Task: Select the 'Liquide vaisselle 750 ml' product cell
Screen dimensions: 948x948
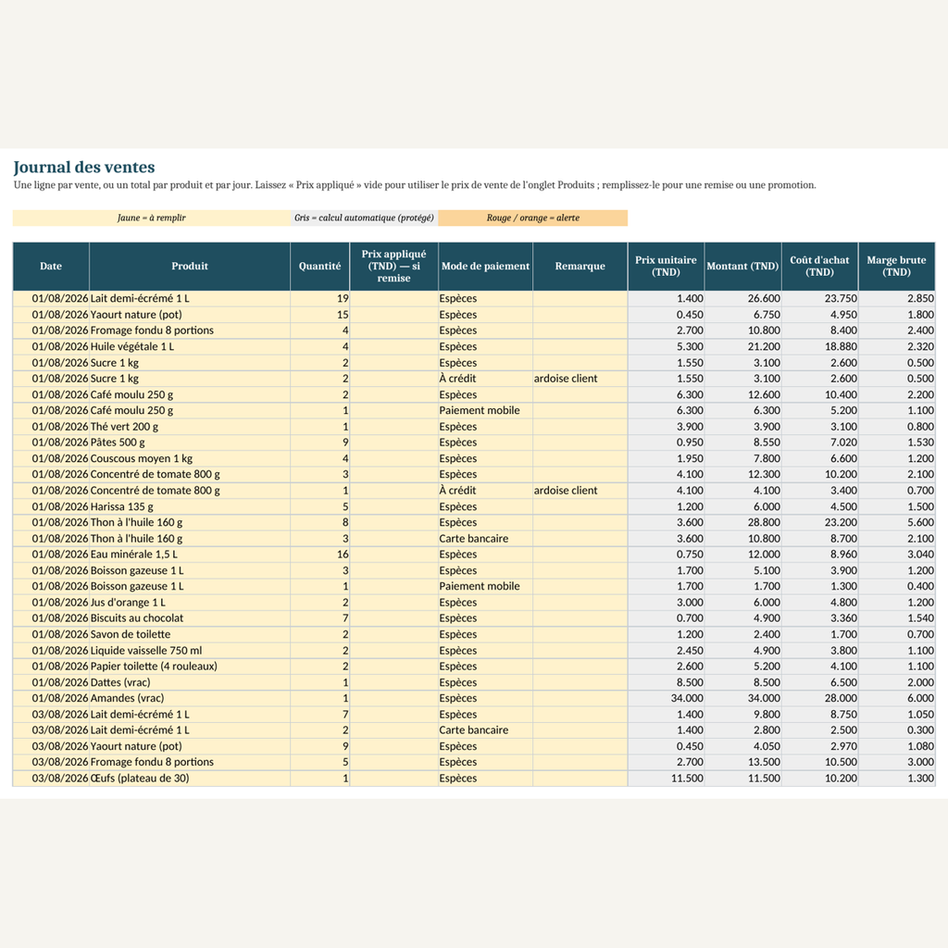Action: (189, 650)
